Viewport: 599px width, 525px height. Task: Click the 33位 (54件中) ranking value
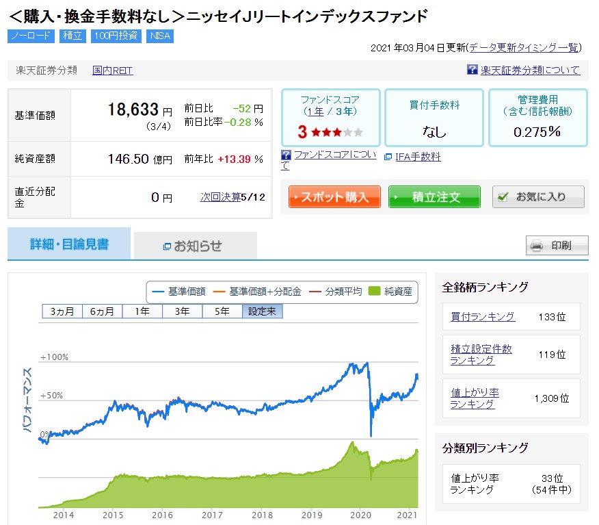[552, 484]
